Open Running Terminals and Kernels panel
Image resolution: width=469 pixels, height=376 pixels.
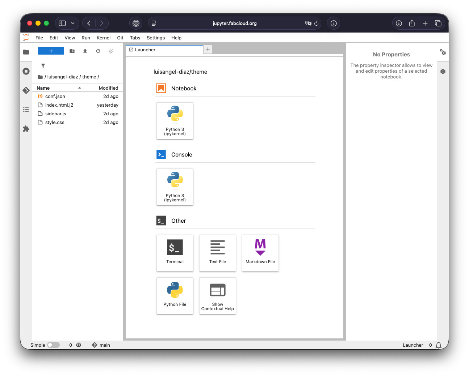tap(26, 71)
